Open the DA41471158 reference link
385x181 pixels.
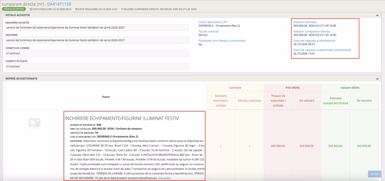pyautogui.click(x=59, y=4)
